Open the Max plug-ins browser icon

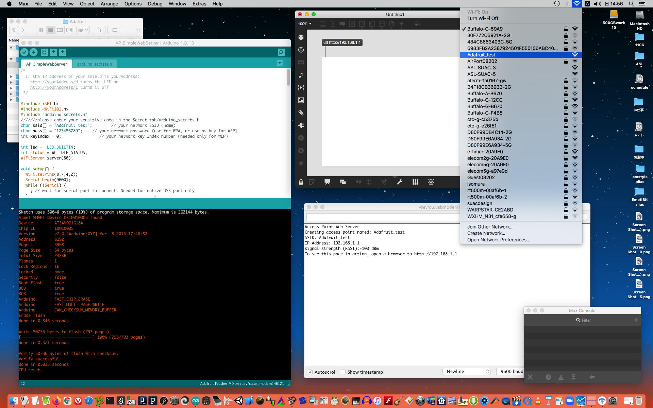coord(301,125)
